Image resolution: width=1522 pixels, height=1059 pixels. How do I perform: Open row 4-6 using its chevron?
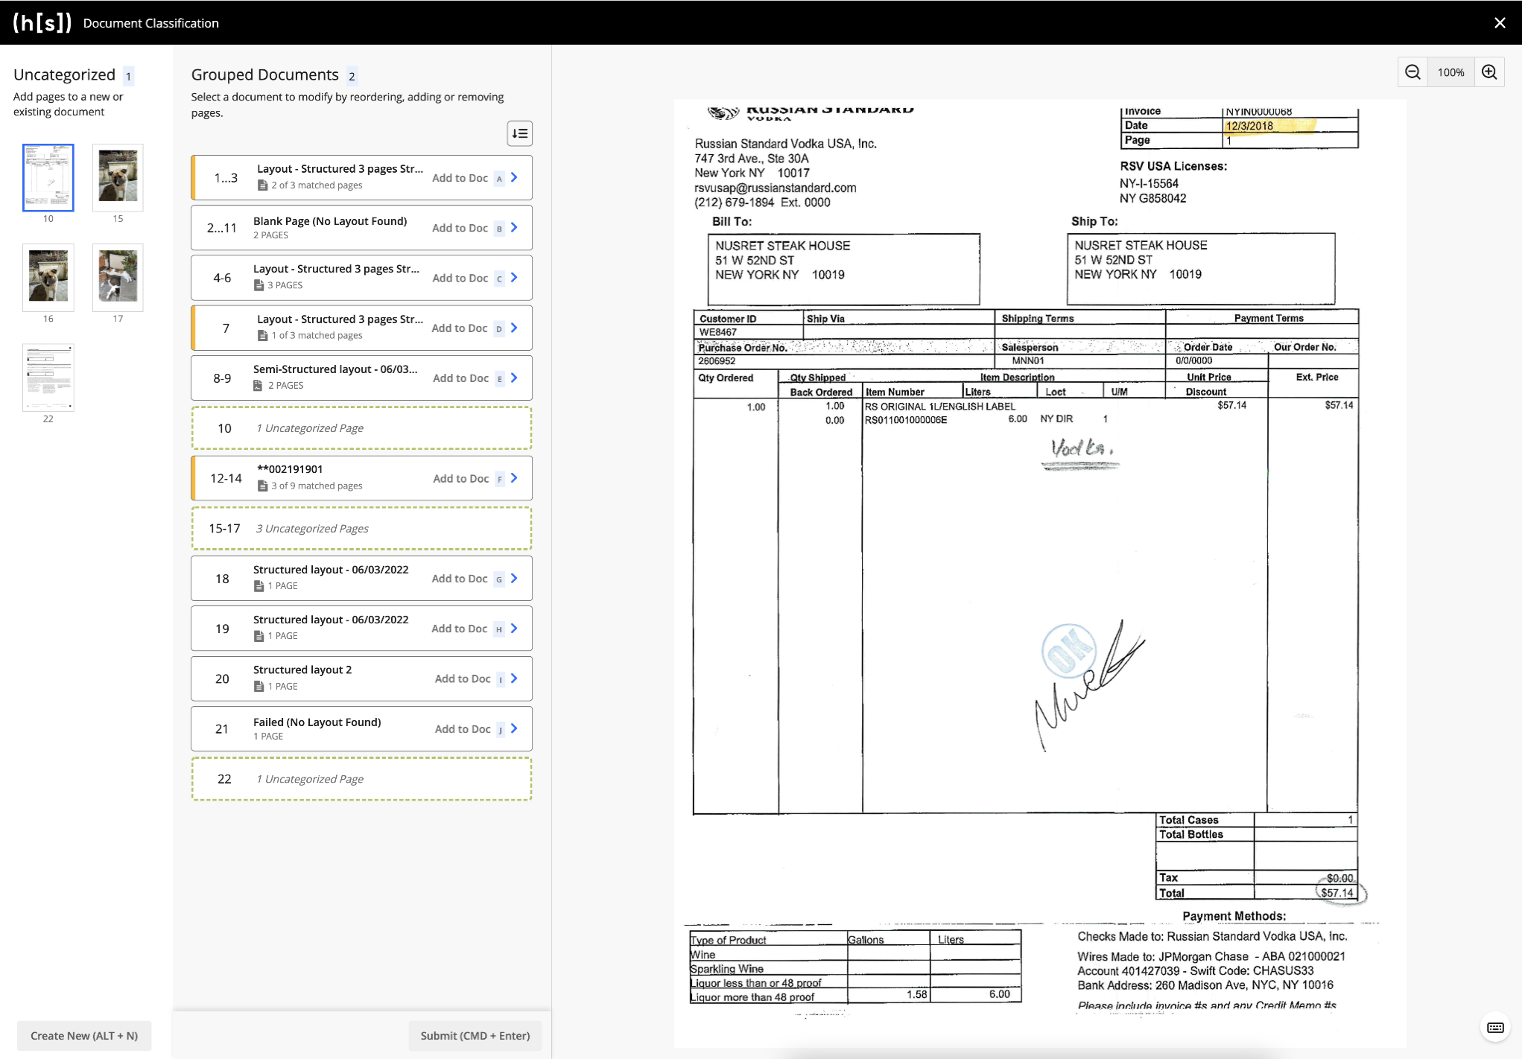514,277
